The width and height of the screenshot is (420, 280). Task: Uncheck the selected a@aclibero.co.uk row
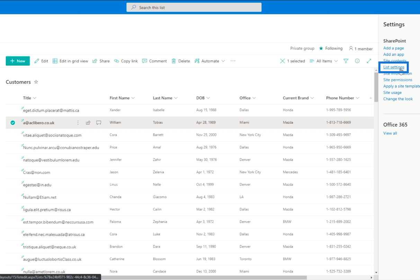pyautogui.click(x=13, y=123)
